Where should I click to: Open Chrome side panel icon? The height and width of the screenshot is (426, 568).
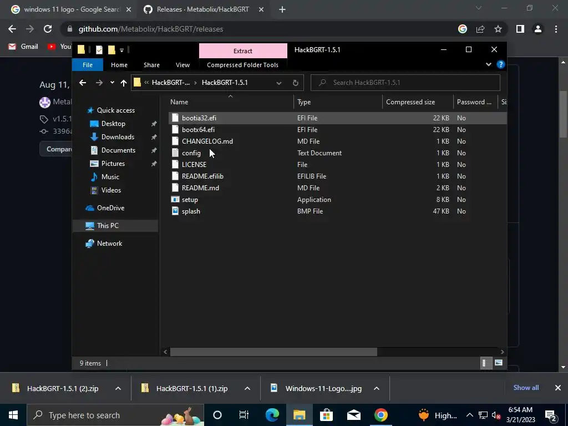(x=520, y=29)
